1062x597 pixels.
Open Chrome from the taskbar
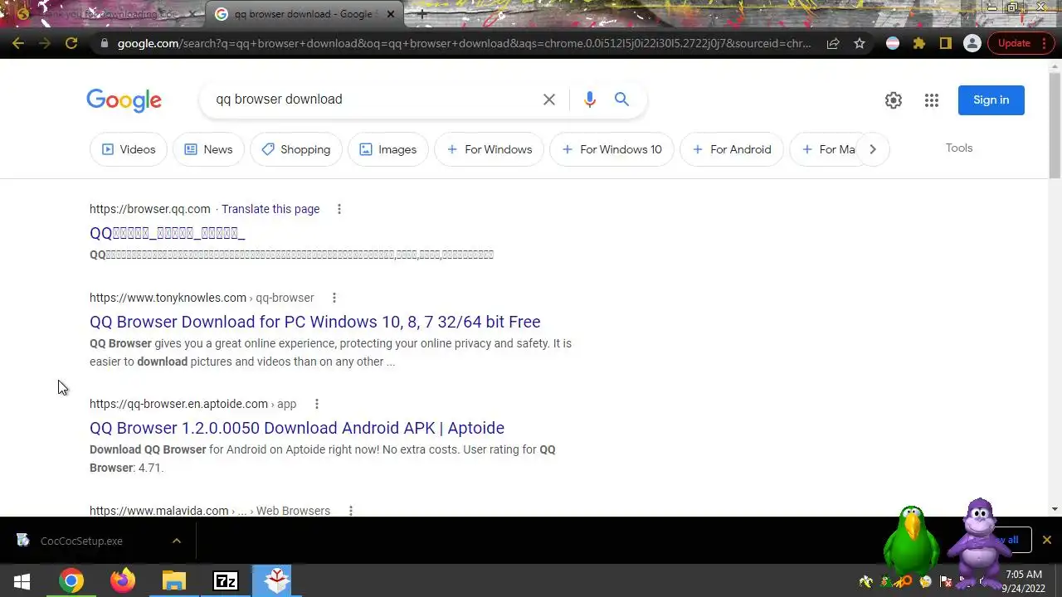[71, 581]
